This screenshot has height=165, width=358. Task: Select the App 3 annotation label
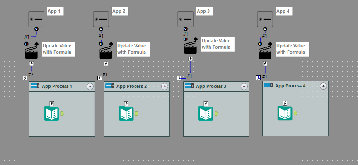coord(205,11)
